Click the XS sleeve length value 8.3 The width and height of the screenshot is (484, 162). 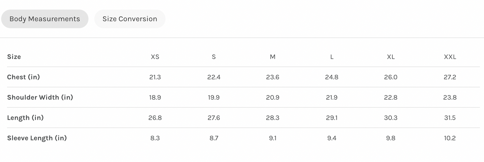155,138
